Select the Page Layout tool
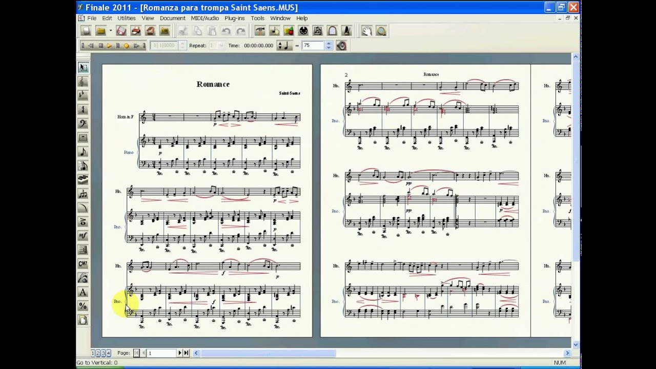Image resolution: width=656 pixels, height=369 pixels. click(83, 320)
